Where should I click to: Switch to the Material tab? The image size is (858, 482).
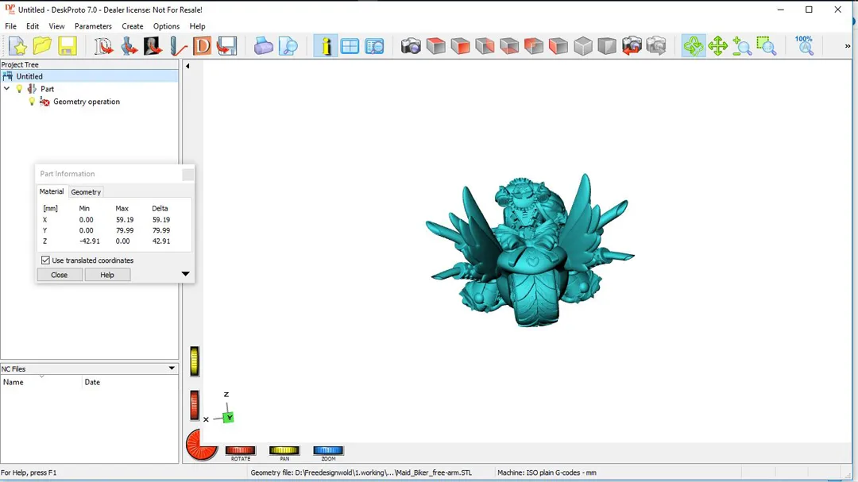coord(52,191)
